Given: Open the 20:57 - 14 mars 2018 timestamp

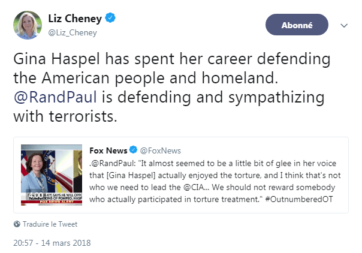Looking at the screenshot, I should (51, 243).
